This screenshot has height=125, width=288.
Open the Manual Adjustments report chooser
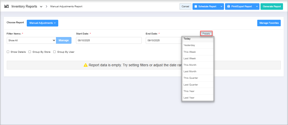point(42,23)
